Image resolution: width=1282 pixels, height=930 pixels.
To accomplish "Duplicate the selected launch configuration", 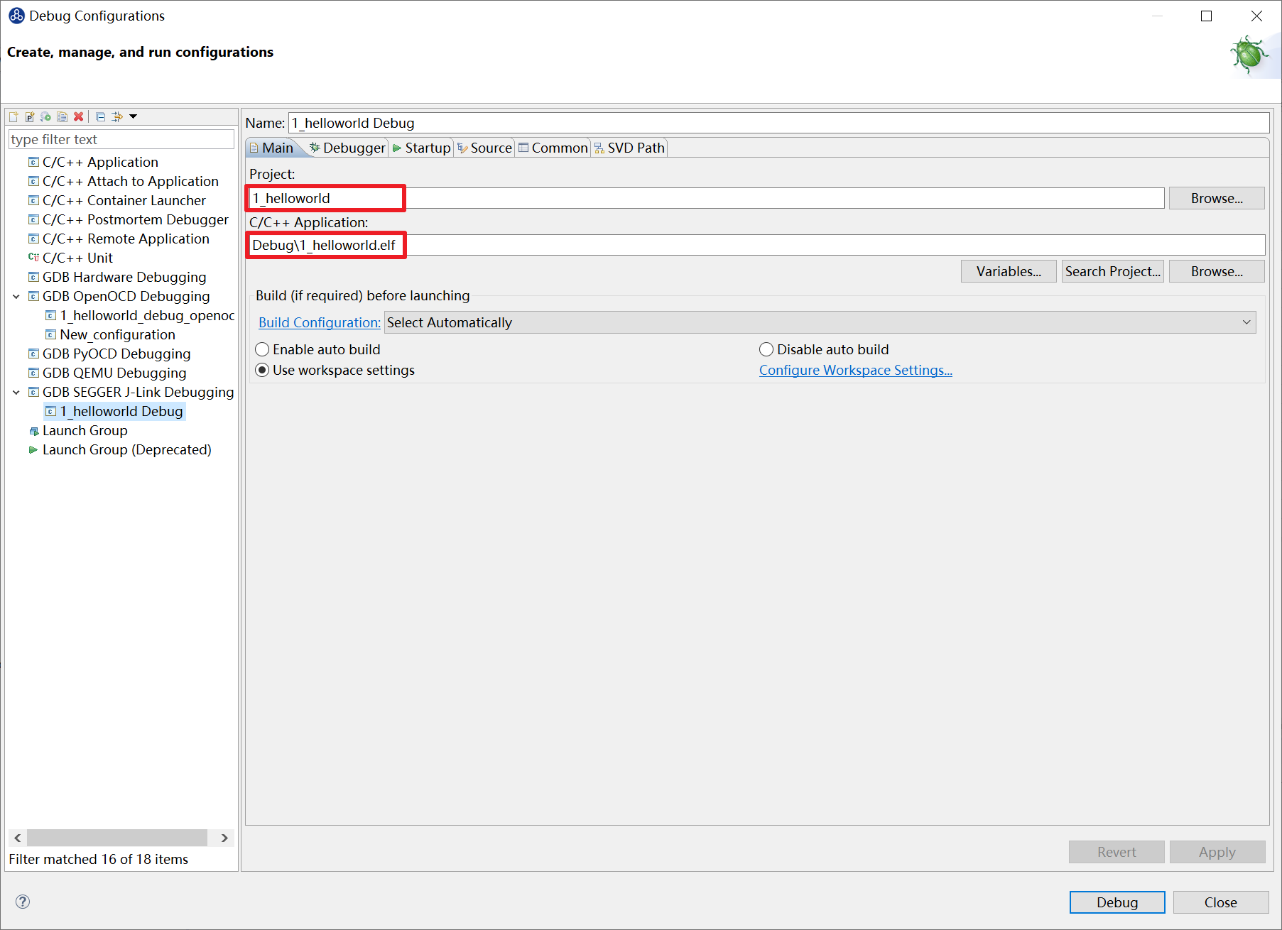I will click(x=63, y=117).
